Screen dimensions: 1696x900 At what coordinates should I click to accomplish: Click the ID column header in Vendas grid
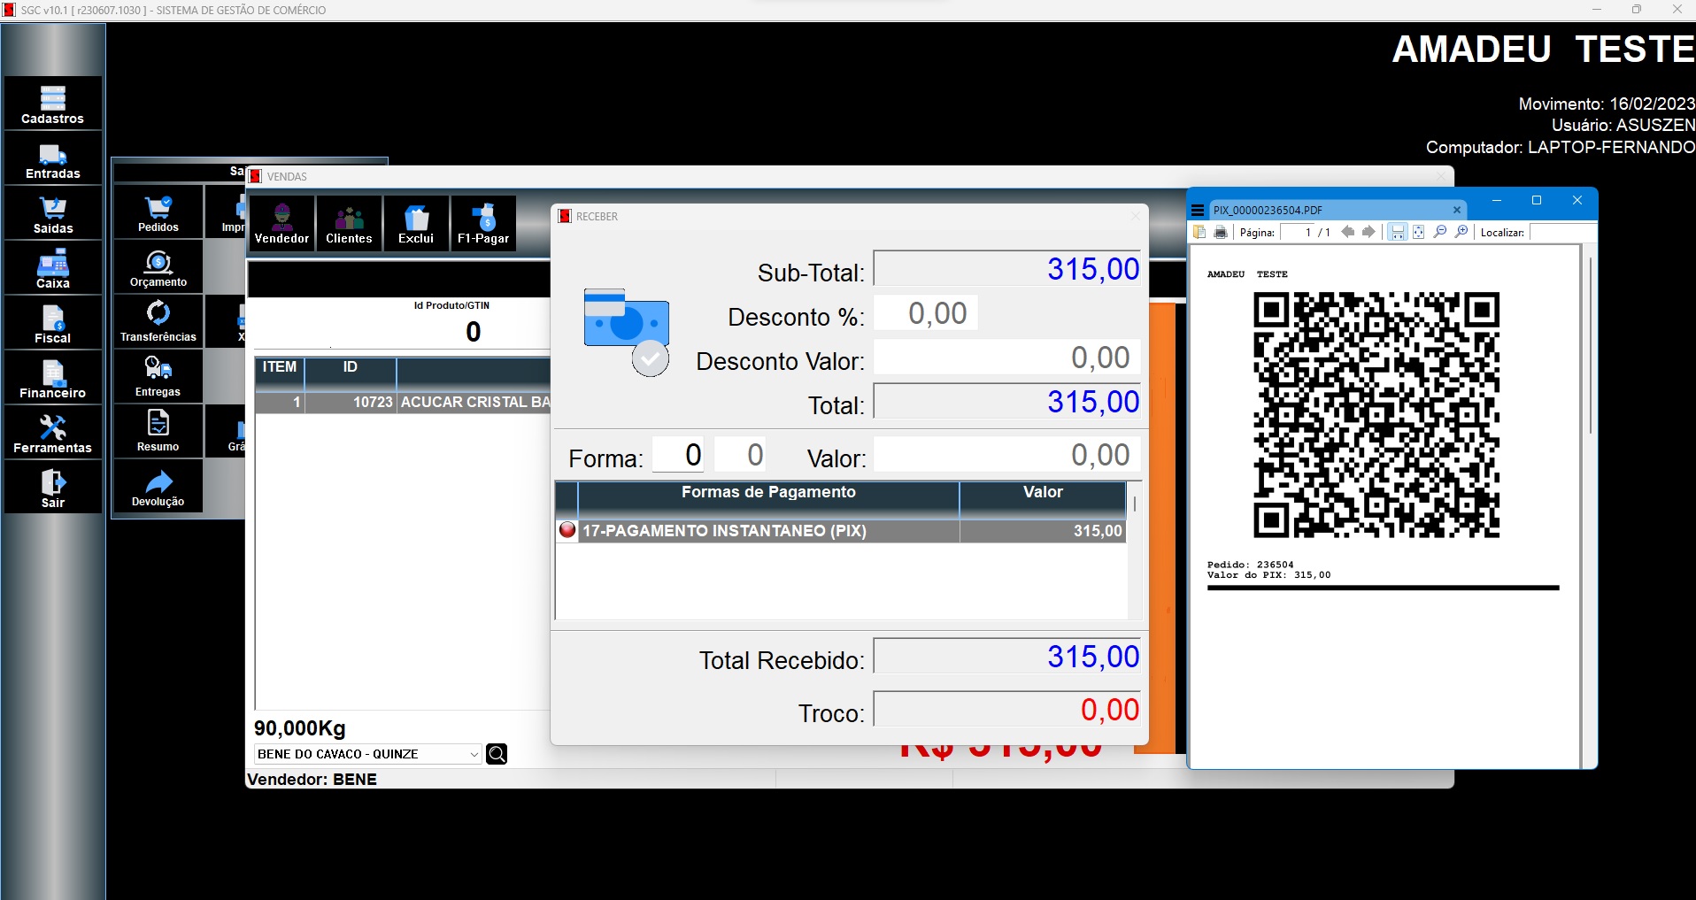[351, 373]
